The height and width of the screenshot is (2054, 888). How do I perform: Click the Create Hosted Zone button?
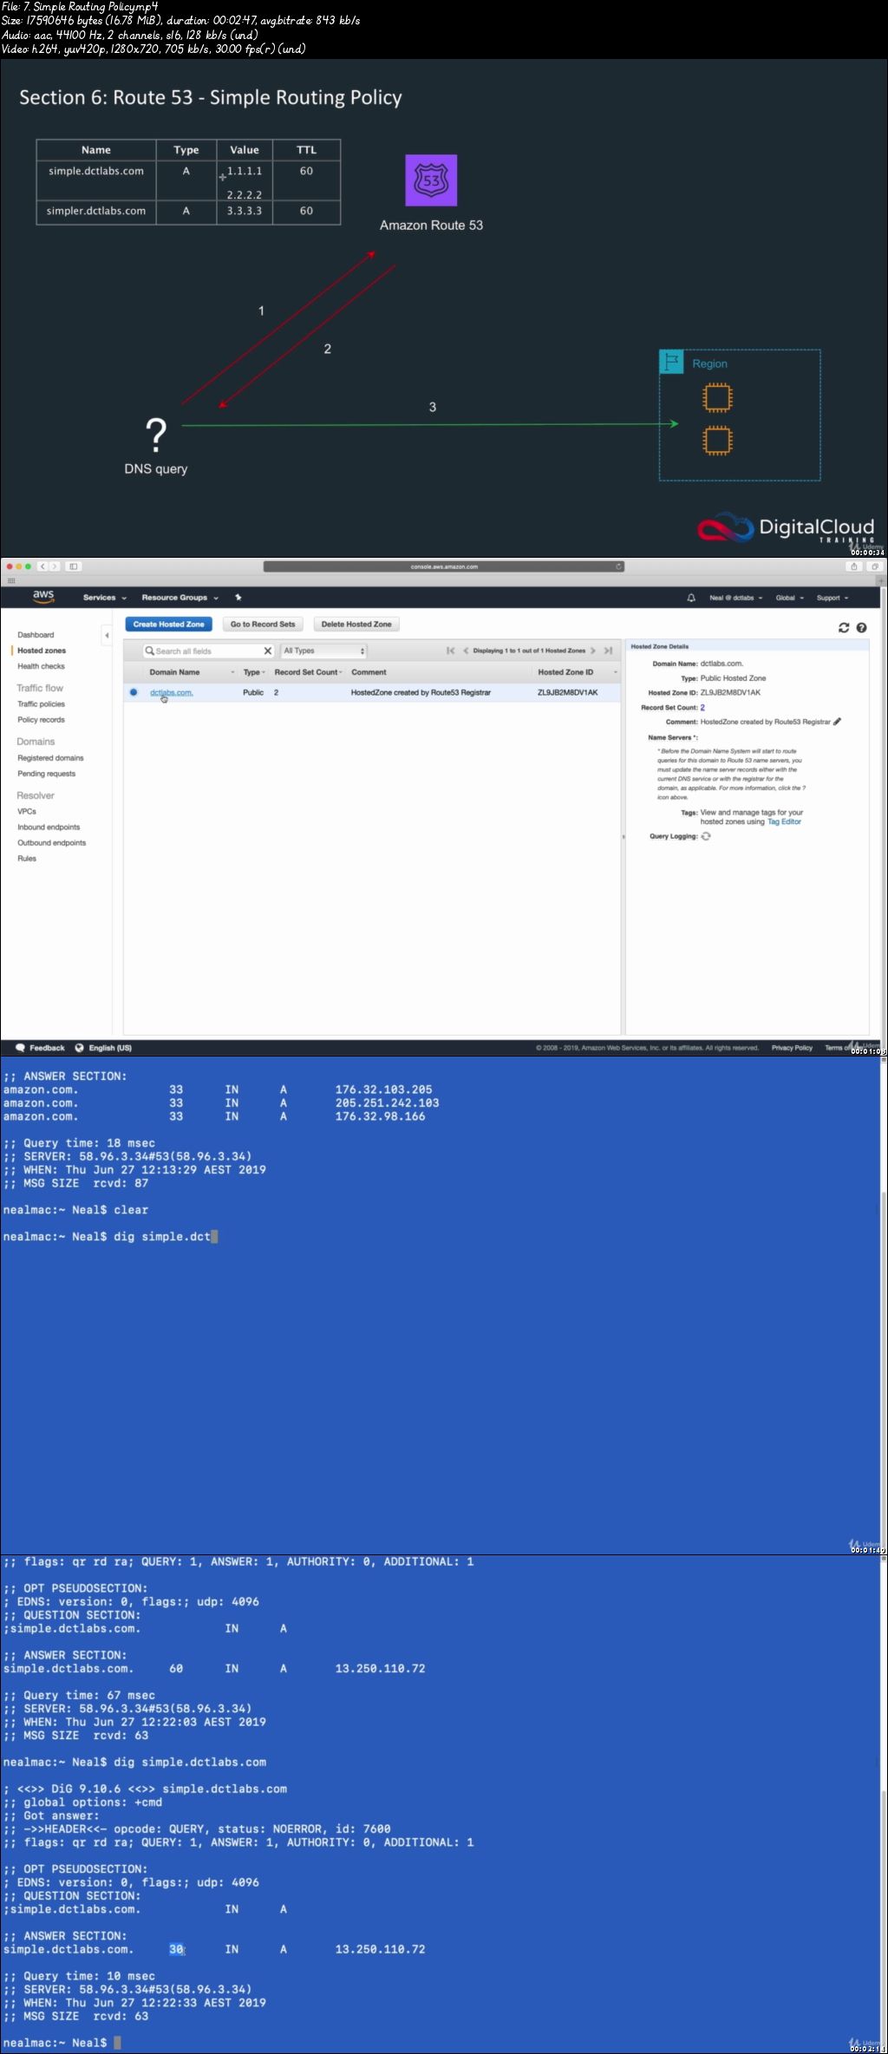(x=169, y=625)
